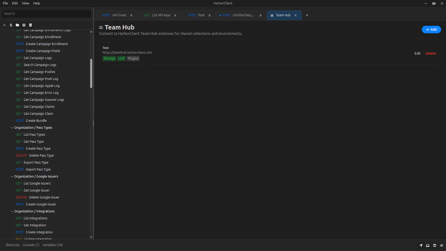This screenshot has width=446, height=251.
Task: Open the View menu
Action: (25, 3)
